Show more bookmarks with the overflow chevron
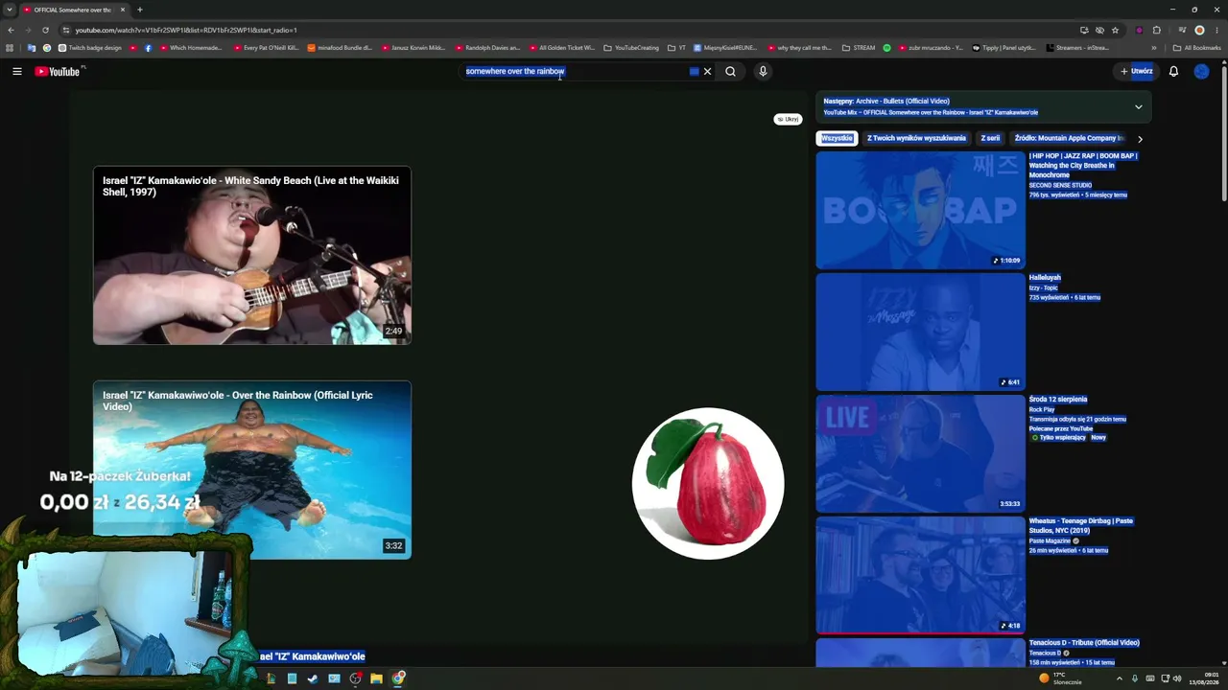 (1154, 48)
